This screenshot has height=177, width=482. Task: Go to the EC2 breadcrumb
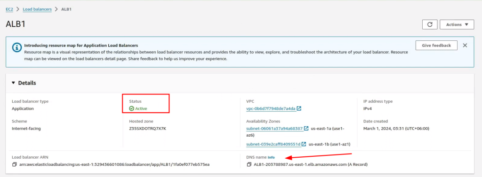click(x=9, y=9)
